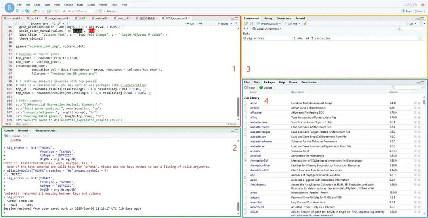Open the Global Environment dropdown
The image size is (428, 218).
(x=267, y=29)
